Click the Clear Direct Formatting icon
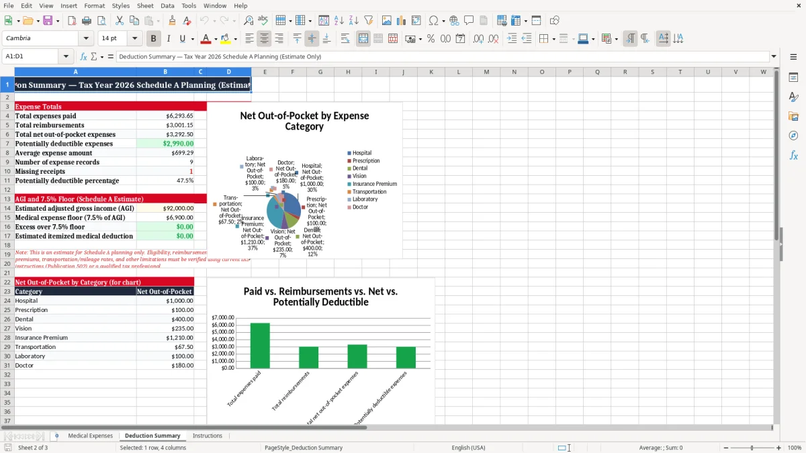Viewport: 806px width, 453px height. [187, 21]
